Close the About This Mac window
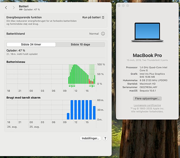This screenshot has width=180, height=158. [x=119, y=6]
